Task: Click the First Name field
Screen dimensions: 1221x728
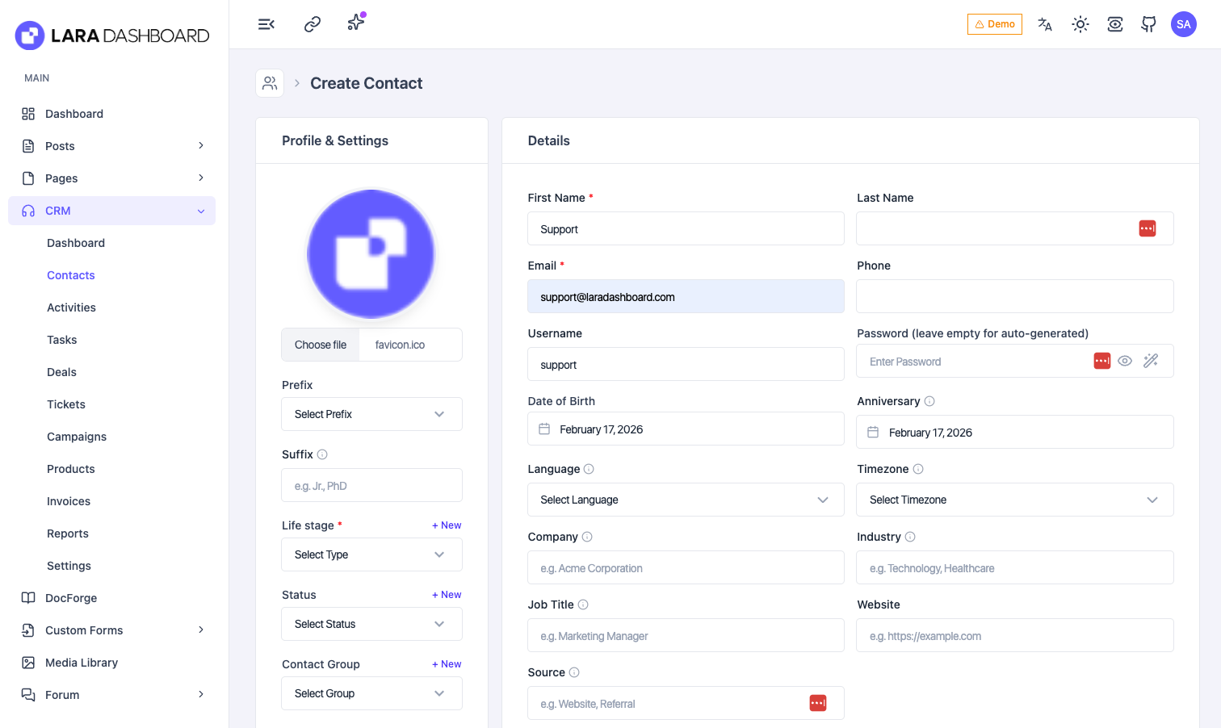Action: pos(686,228)
